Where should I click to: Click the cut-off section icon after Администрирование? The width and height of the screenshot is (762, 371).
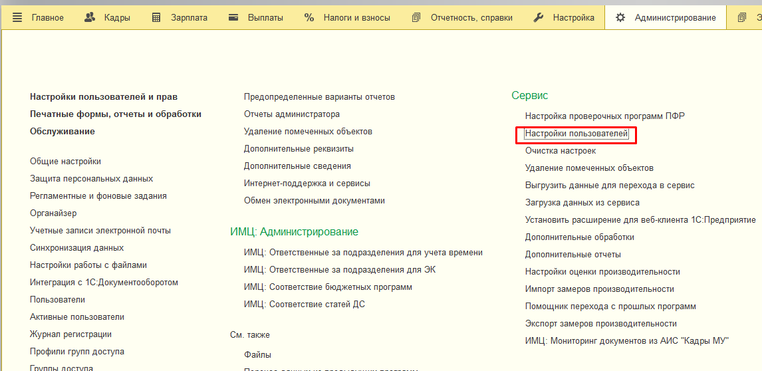pos(741,18)
